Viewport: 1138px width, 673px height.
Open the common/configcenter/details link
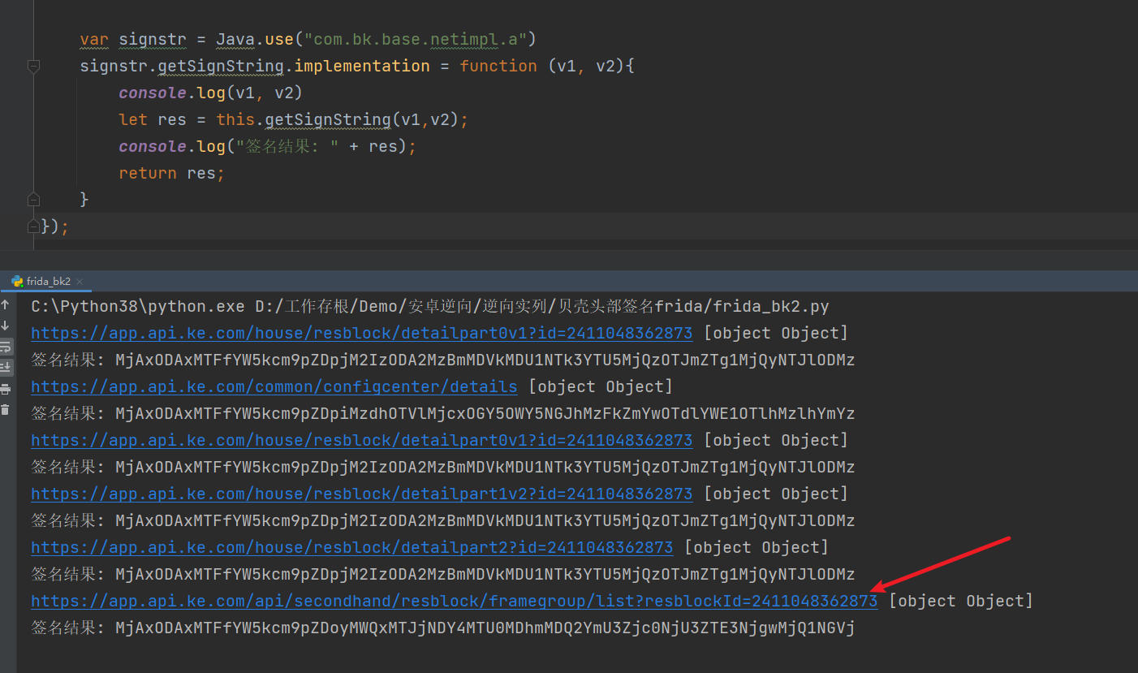(x=274, y=386)
